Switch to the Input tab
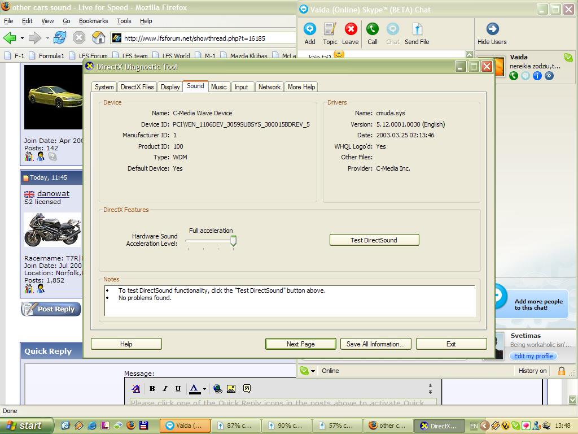The height and width of the screenshot is (434, 578). pos(242,87)
